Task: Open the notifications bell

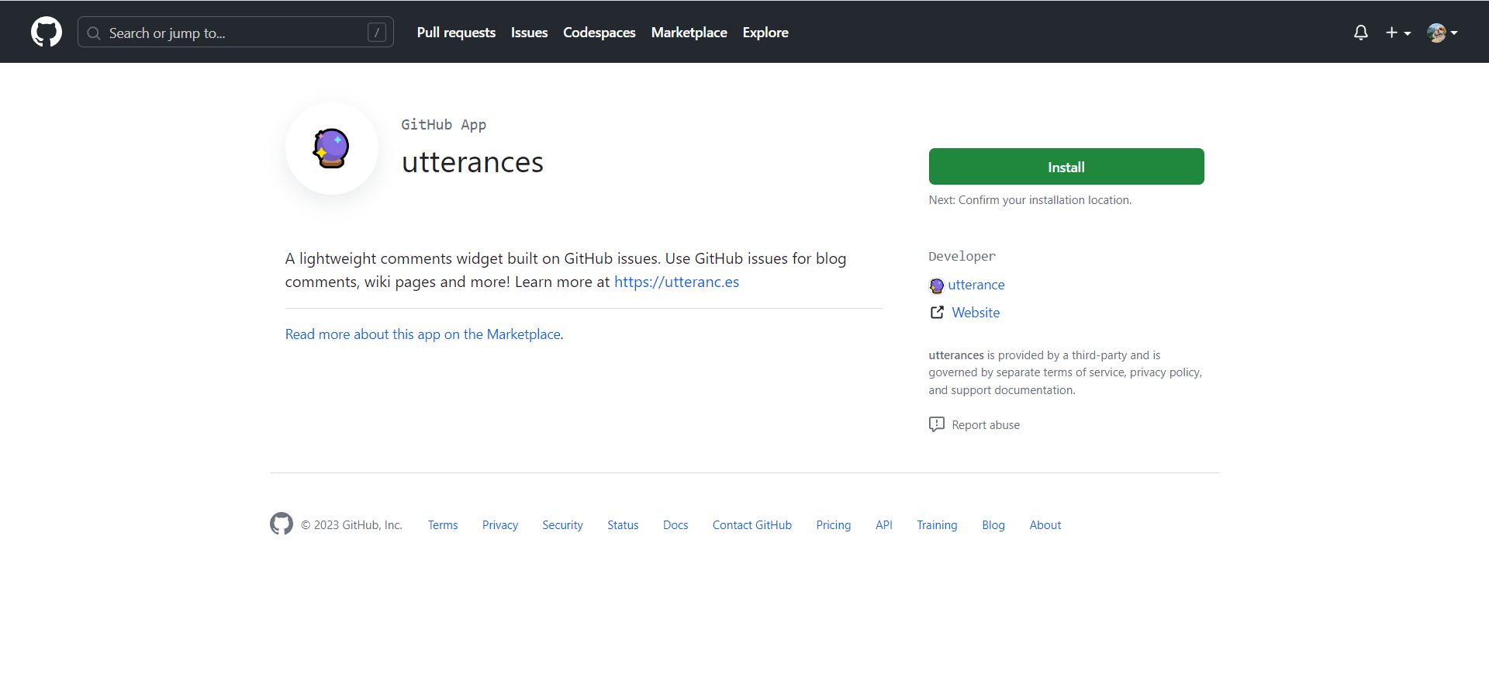Action: click(1360, 33)
